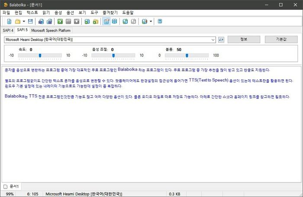Viewport: 303px width, 197px height.
Task: Click the 음성 조절 pitch slider thumb
Action: [113, 56]
